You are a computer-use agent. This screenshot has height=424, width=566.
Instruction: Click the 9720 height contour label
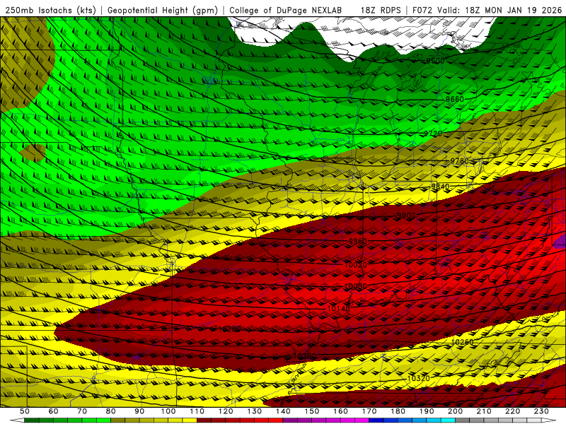[433, 134]
